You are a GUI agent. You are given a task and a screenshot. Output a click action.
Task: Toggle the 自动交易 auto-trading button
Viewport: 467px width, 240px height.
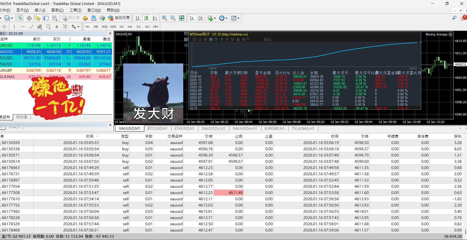(x=119, y=18)
